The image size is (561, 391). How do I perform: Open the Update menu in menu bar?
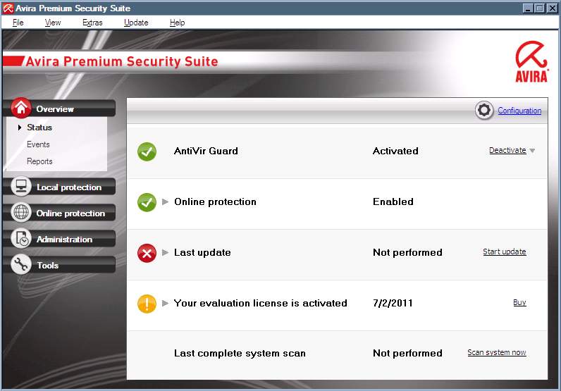[x=136, y=23]
